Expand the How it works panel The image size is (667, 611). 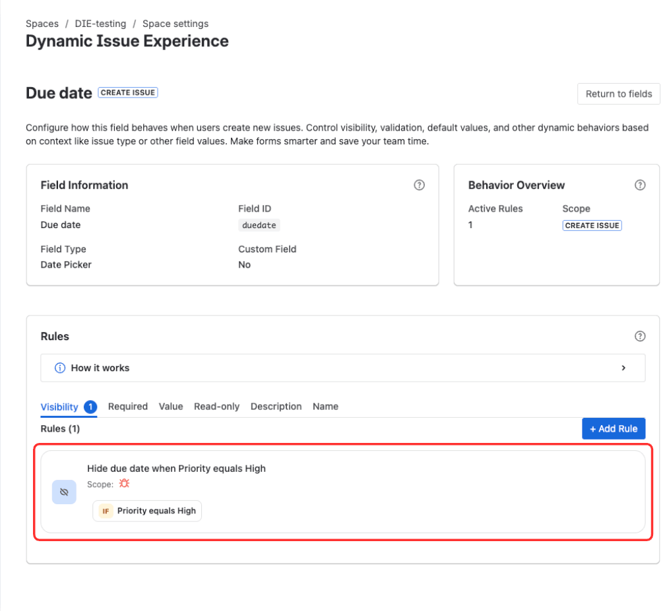[623, 368]
